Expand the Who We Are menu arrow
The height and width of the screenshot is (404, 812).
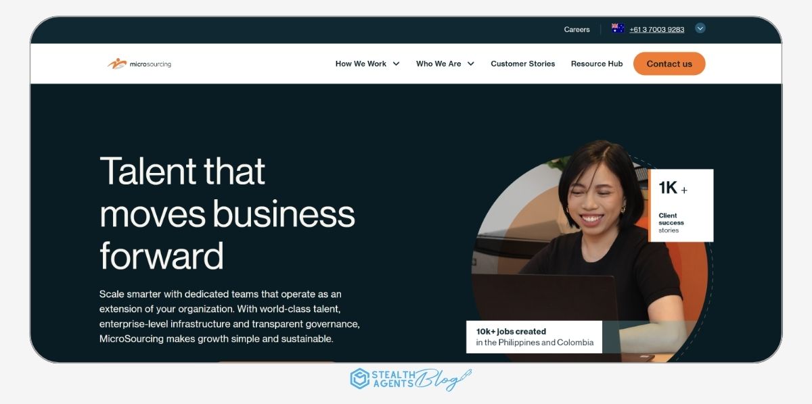[470, 64]
